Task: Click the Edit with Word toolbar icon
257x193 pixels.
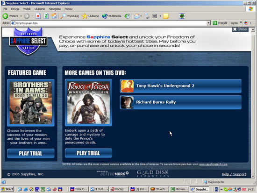Action: (x=155, y=16)
